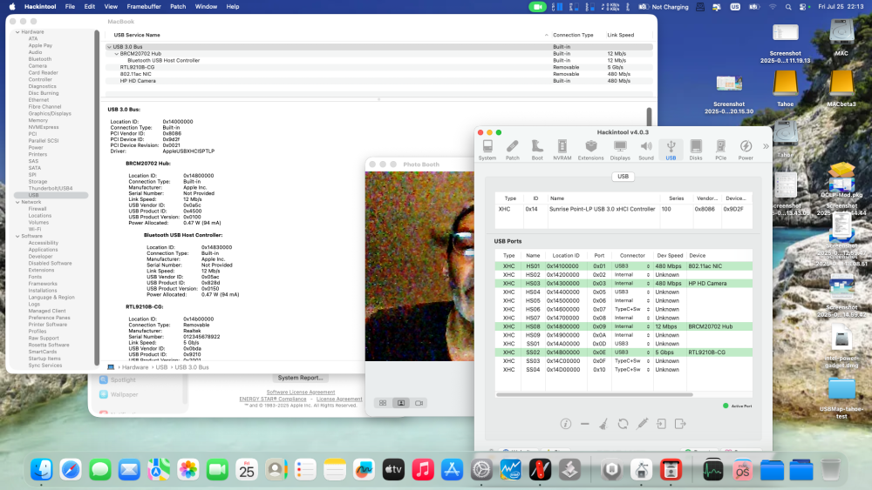Open the Power section in Hackintool
This screenshot has width=872, height=490.
[746, 150]
